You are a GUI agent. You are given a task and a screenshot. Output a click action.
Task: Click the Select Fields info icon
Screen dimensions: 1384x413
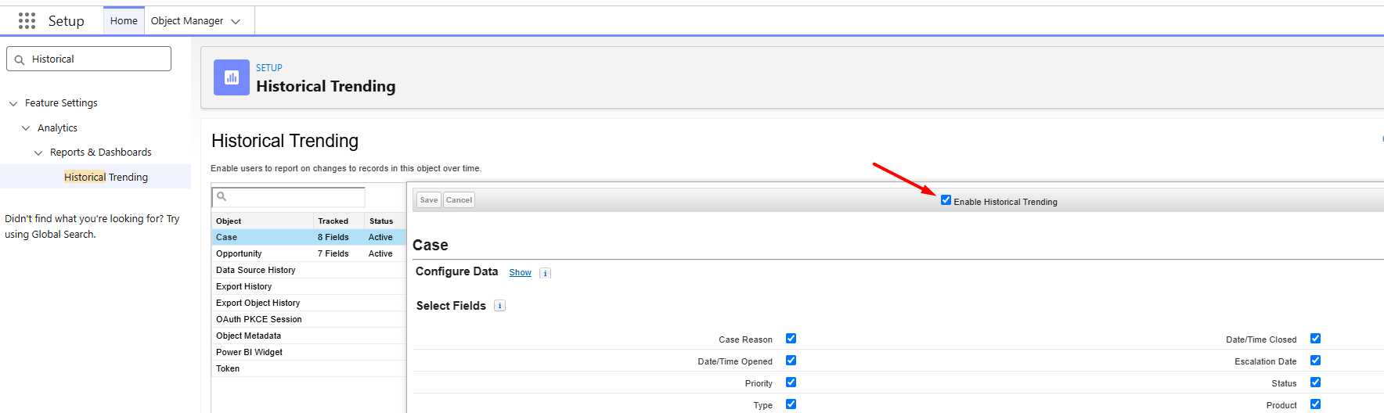(x=500, y=306)
